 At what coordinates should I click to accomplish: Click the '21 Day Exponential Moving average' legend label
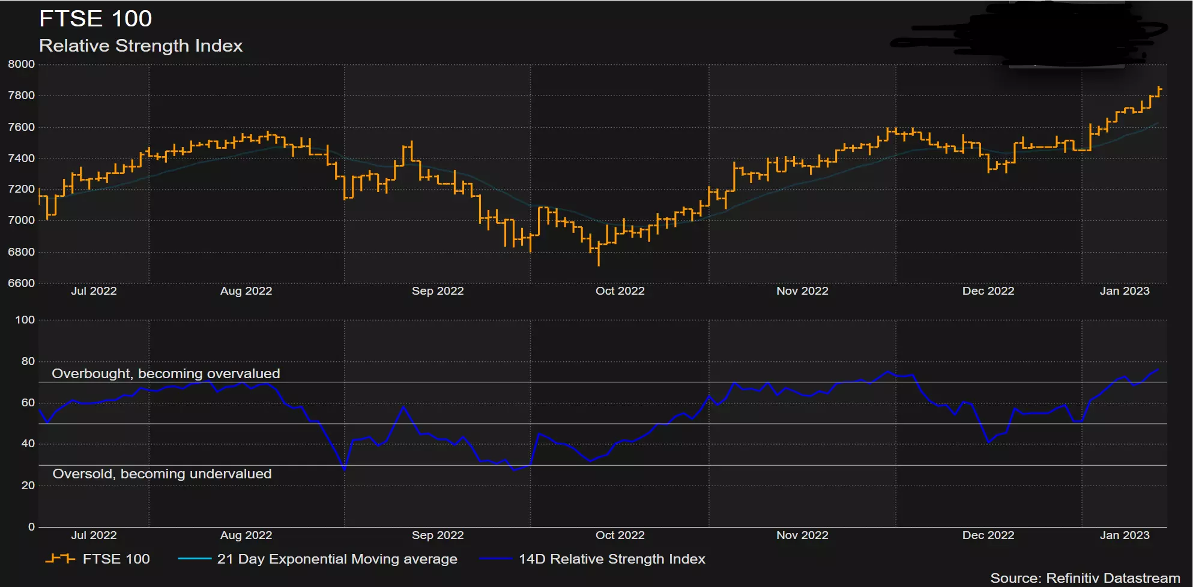pyautogui.click(x=337, y=559)
